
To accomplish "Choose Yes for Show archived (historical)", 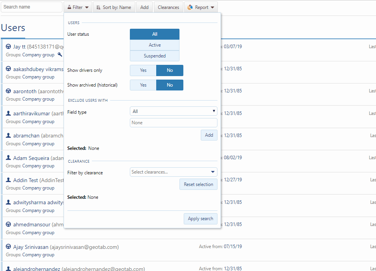I will pos(143,85).
